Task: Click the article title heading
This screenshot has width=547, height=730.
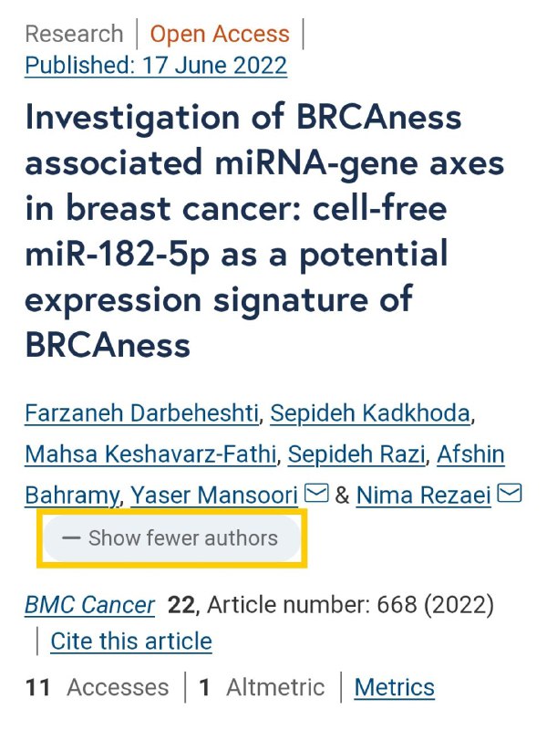Action: click(x=265, y=231)
